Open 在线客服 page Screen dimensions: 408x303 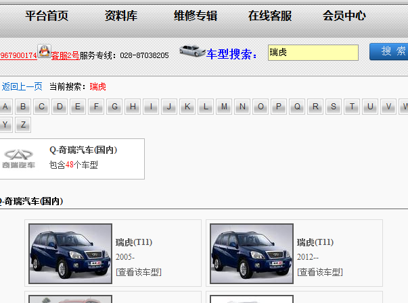270,16
